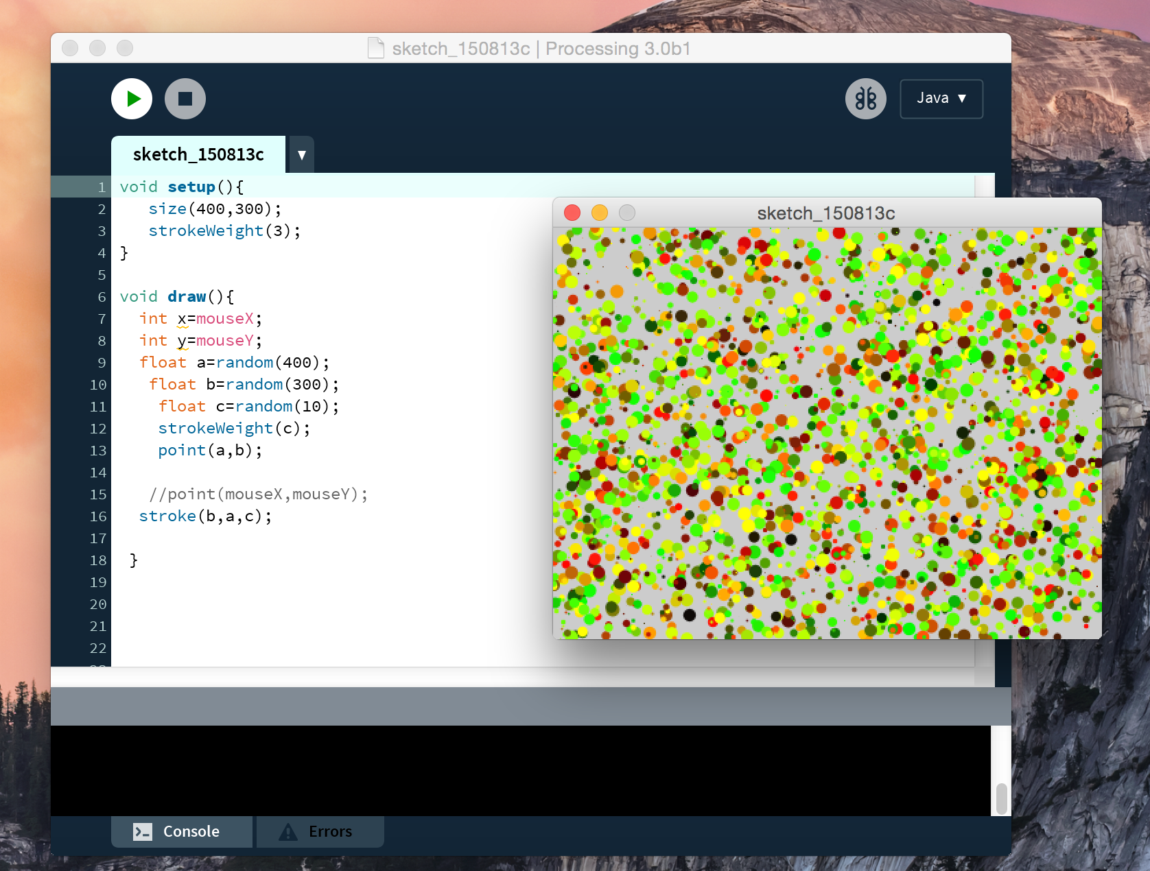This screenshot has width=1150, height=871.
Task: Click the Processing window's gray close button
Action: point(70,48)
